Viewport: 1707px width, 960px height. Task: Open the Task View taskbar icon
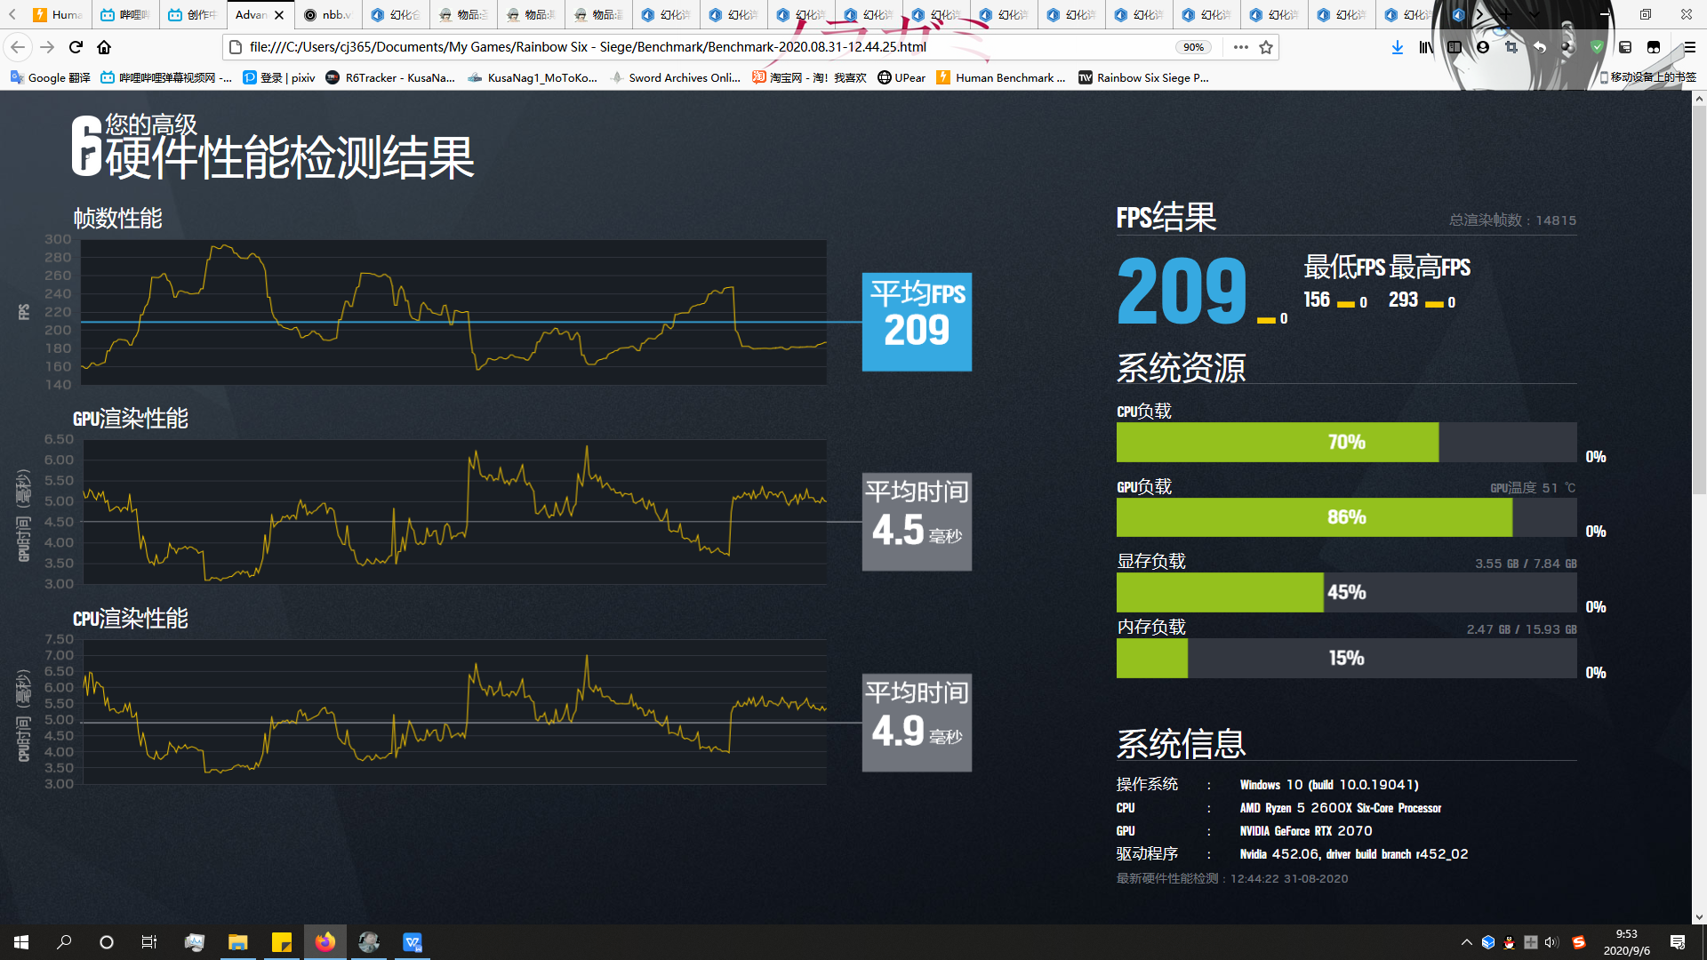(149, 942)
